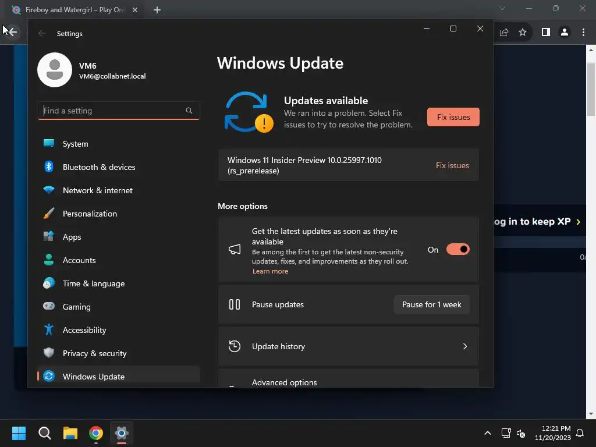Screen dimensions: 596x447
Task: Click the scroll down arrow of Chrome scrollbar
Action: click(591, 414)
